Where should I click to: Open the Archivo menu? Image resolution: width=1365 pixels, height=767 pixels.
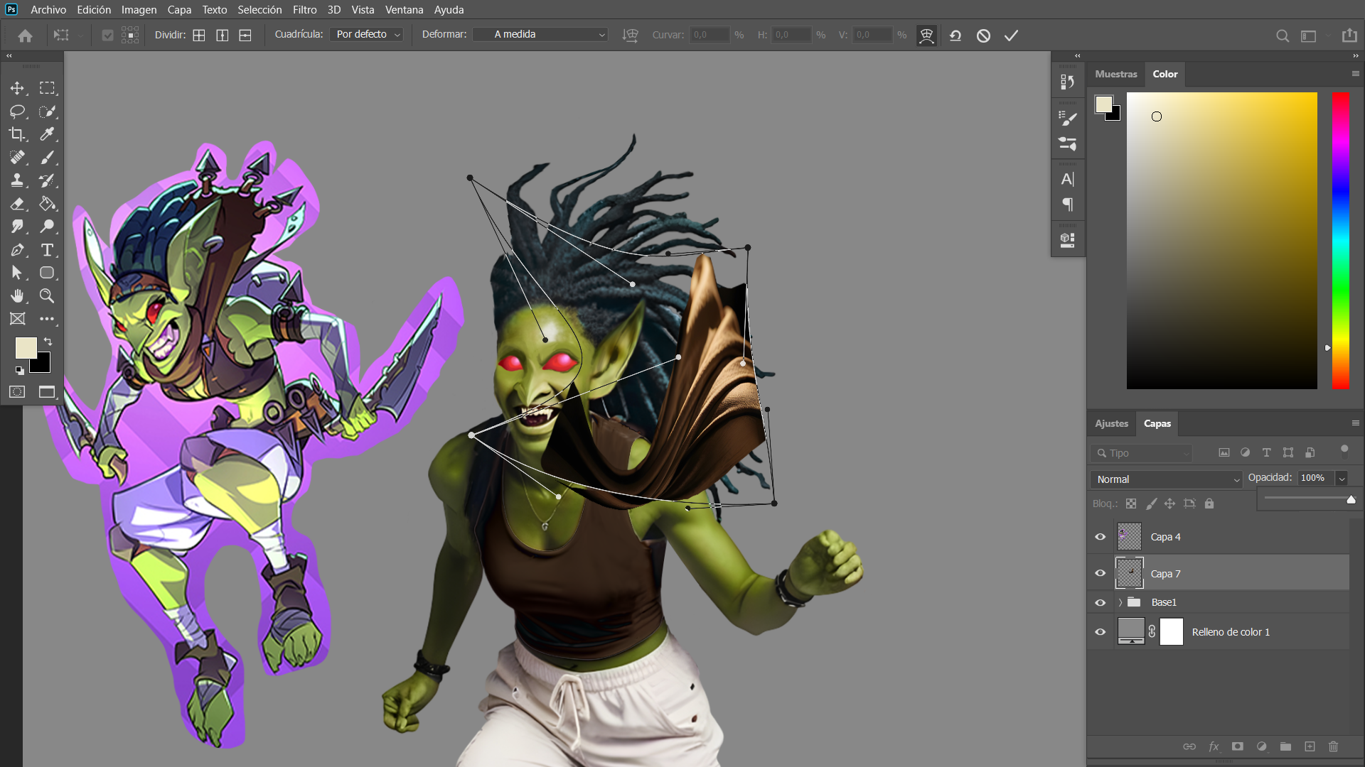(48, 10)
